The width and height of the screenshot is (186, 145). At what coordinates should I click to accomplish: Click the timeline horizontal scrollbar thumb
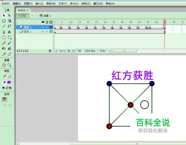[125, 51]
